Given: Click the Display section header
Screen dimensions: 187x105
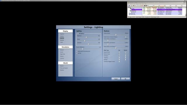Looking at the screenshot, I should pyautogui.click(x=65, y=31).
